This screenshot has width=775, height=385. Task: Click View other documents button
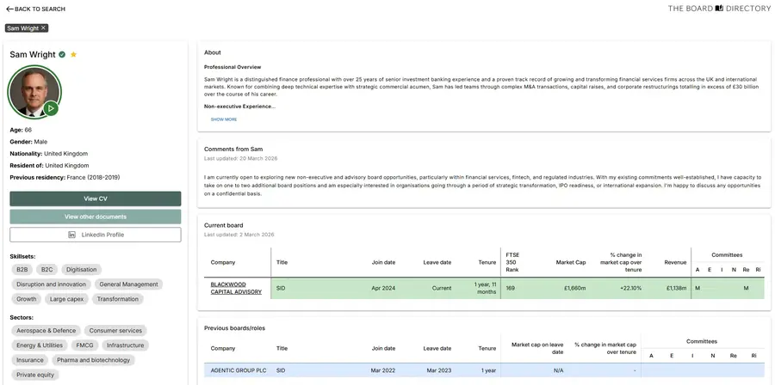96,217
